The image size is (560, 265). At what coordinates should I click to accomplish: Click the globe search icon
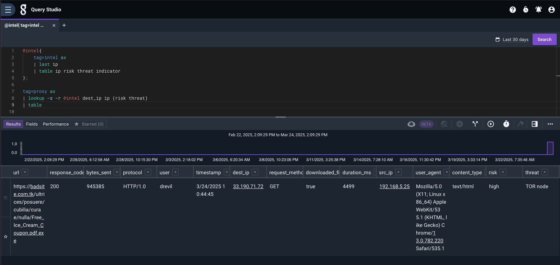click(444, 124)
